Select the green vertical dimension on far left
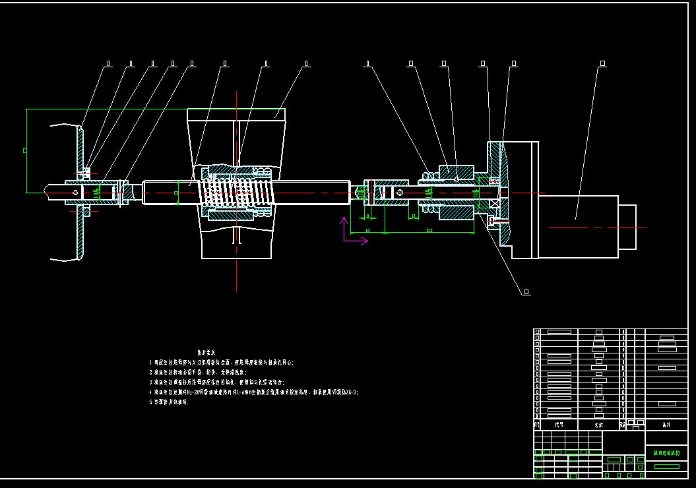The width and height of the screenshot is (696, 488). [x=26, y=151]
